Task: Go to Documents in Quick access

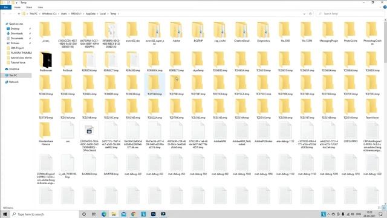Action: click(x=17, y=38)
